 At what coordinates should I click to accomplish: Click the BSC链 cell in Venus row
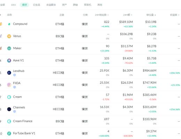tap(60, 36)
